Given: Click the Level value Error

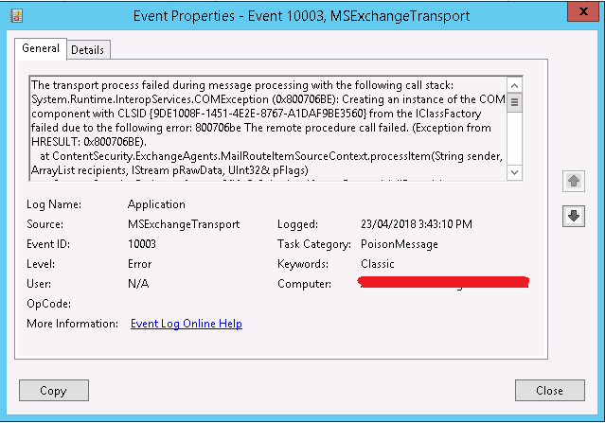Looking at the screenshot, I should click(x=140, y=264).
